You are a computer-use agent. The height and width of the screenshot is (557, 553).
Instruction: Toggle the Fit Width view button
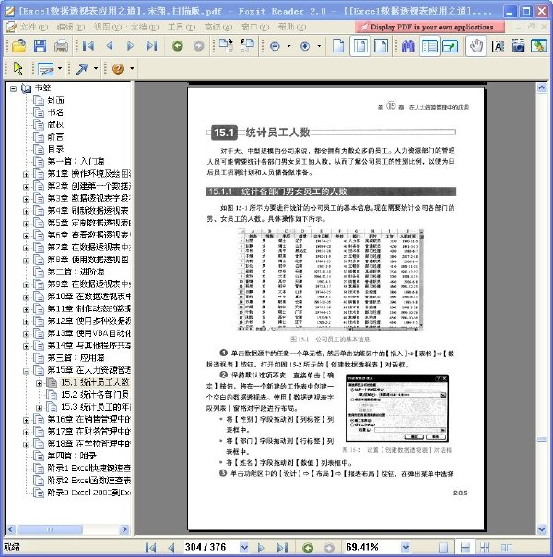381,46
